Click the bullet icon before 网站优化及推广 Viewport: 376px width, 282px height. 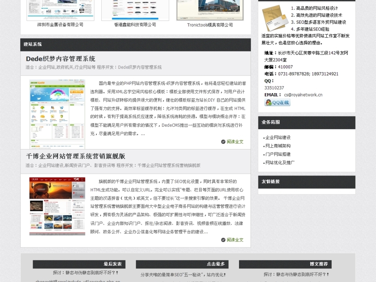point(263,163)
